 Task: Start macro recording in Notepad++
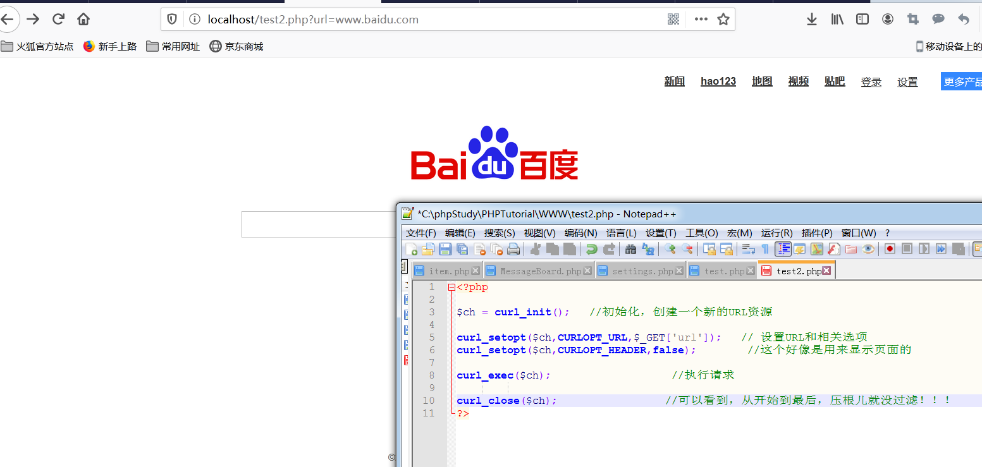point(890,249)
